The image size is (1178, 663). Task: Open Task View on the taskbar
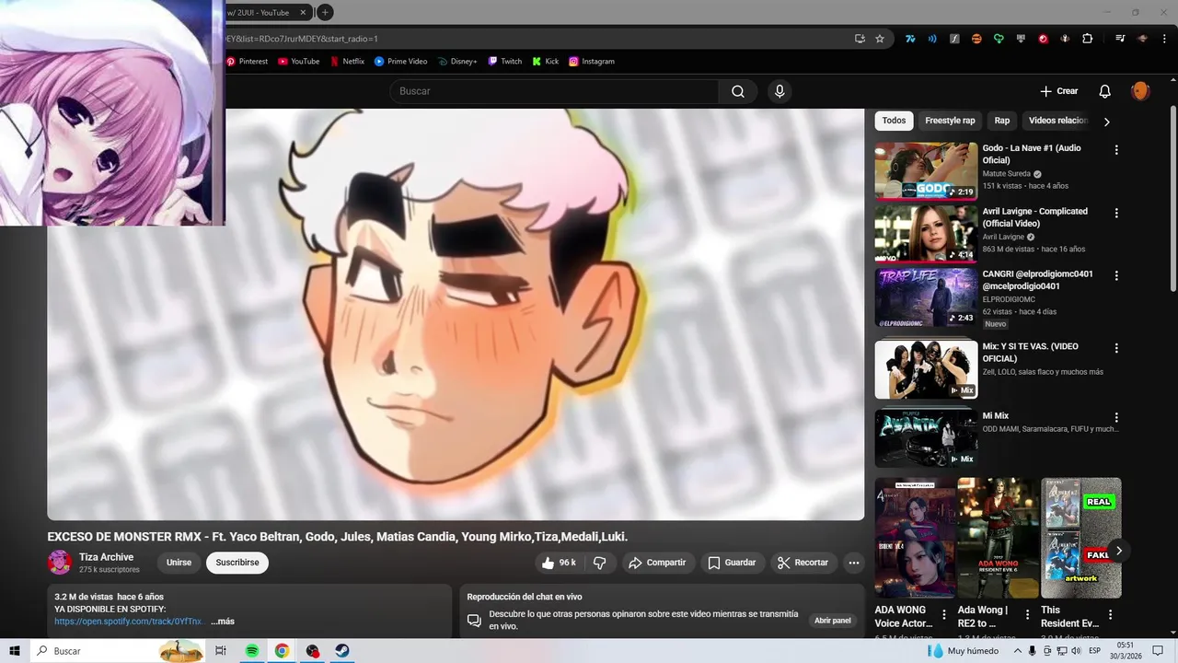221,651
